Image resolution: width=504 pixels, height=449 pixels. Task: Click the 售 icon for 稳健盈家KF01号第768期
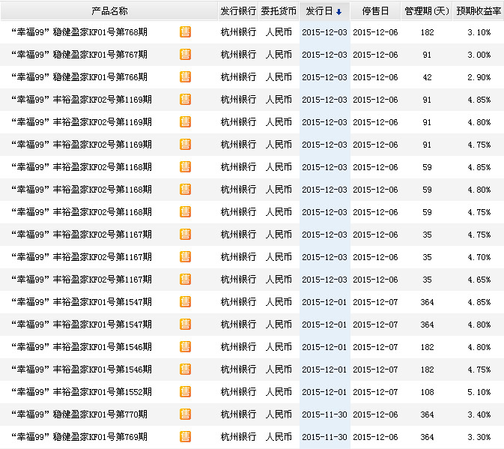coord(185,31)
